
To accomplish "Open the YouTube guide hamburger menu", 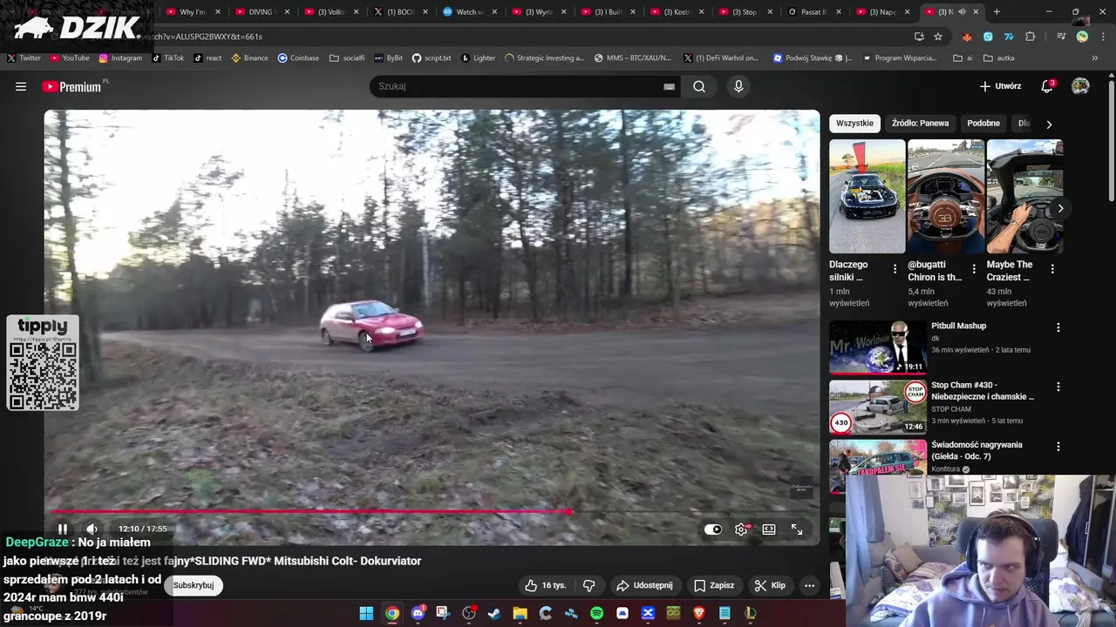I will coord(21,86).
